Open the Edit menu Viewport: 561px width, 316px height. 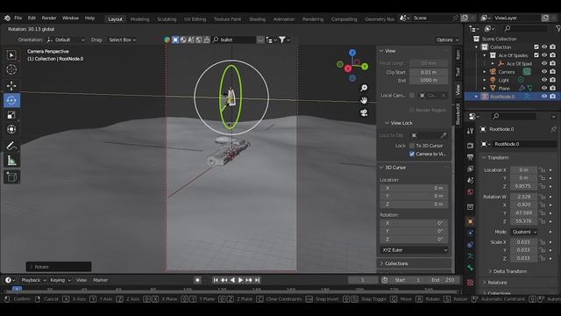click(32, 18)
